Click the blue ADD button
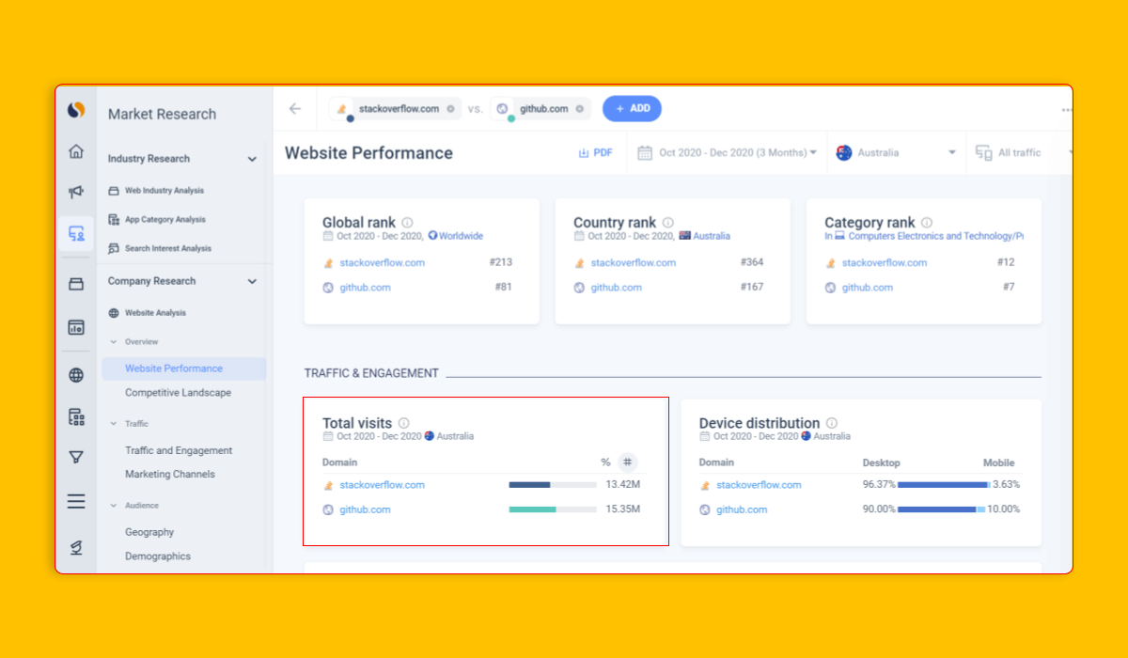The width and height of the screenshot is (1128, 658). coord(632,109)
